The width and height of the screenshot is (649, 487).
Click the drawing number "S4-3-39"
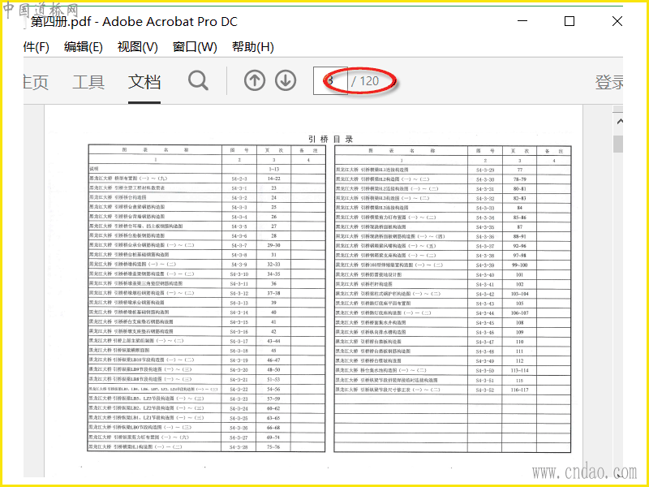(485, 265)
